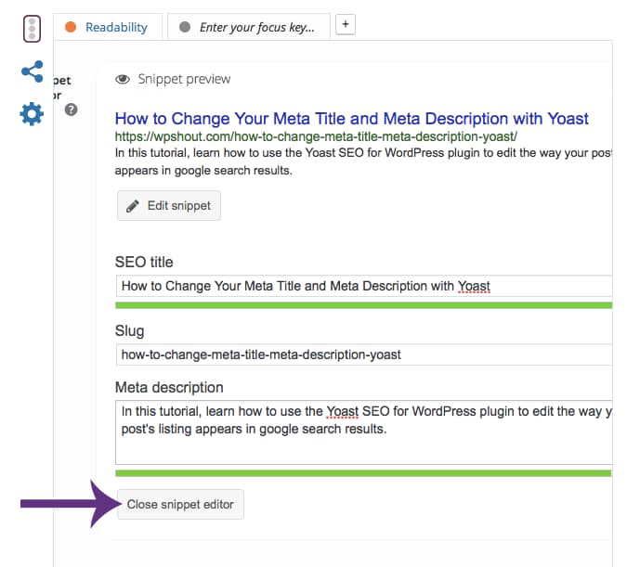Viewport: 640px width, 567px height.
Task: Click the grey focus keyword score dot
Action: [x=184, y=28]
